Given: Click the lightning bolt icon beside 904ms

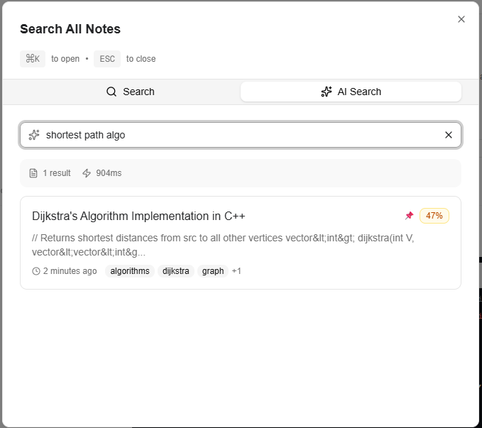Looking at the screenshot, I should click(x=87, y=173).
